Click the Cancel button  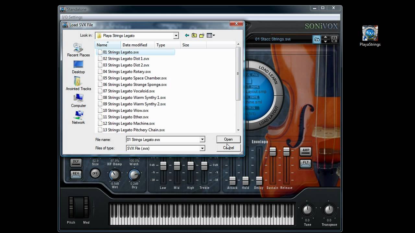point(228,148)
